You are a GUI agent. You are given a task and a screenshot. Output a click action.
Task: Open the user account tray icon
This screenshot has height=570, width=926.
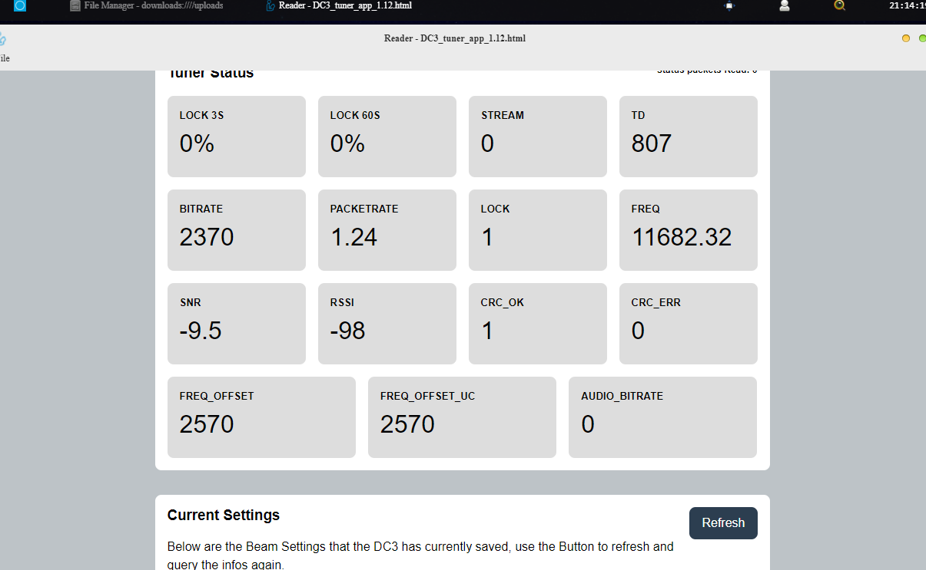click(785, 5)
